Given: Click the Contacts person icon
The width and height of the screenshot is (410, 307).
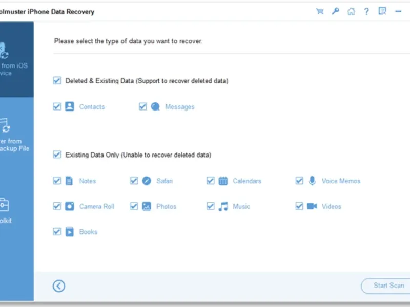Looking at the screenshot, I should click(70, 106).
